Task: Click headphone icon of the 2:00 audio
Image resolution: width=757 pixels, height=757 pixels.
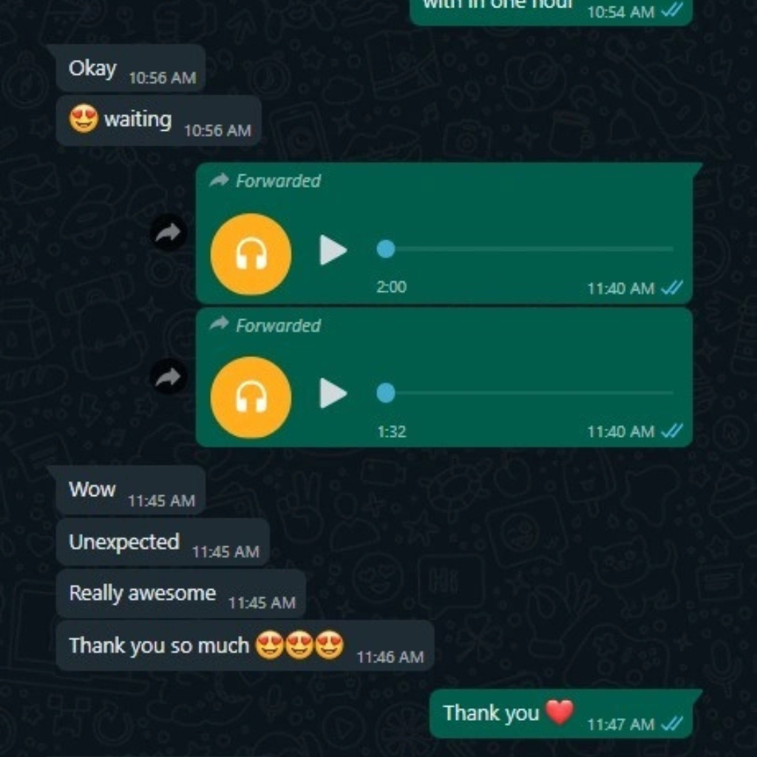Action: coord(251,254)
